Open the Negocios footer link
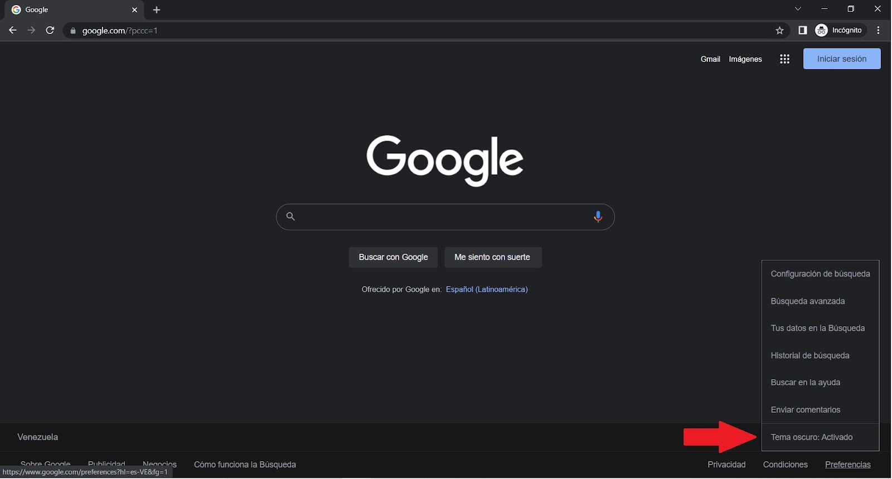 coord(159,464)
